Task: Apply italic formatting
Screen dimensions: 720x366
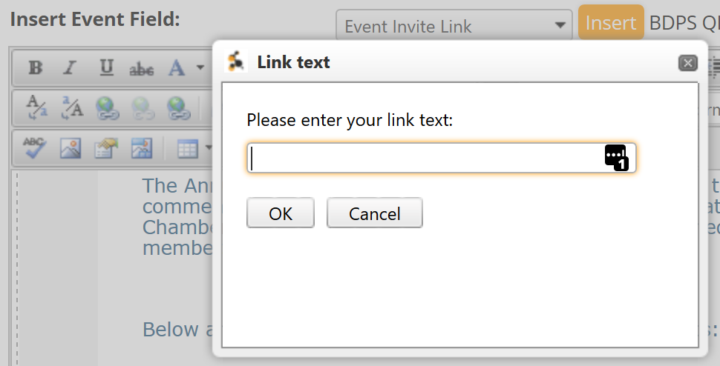Action: [70, 69]
